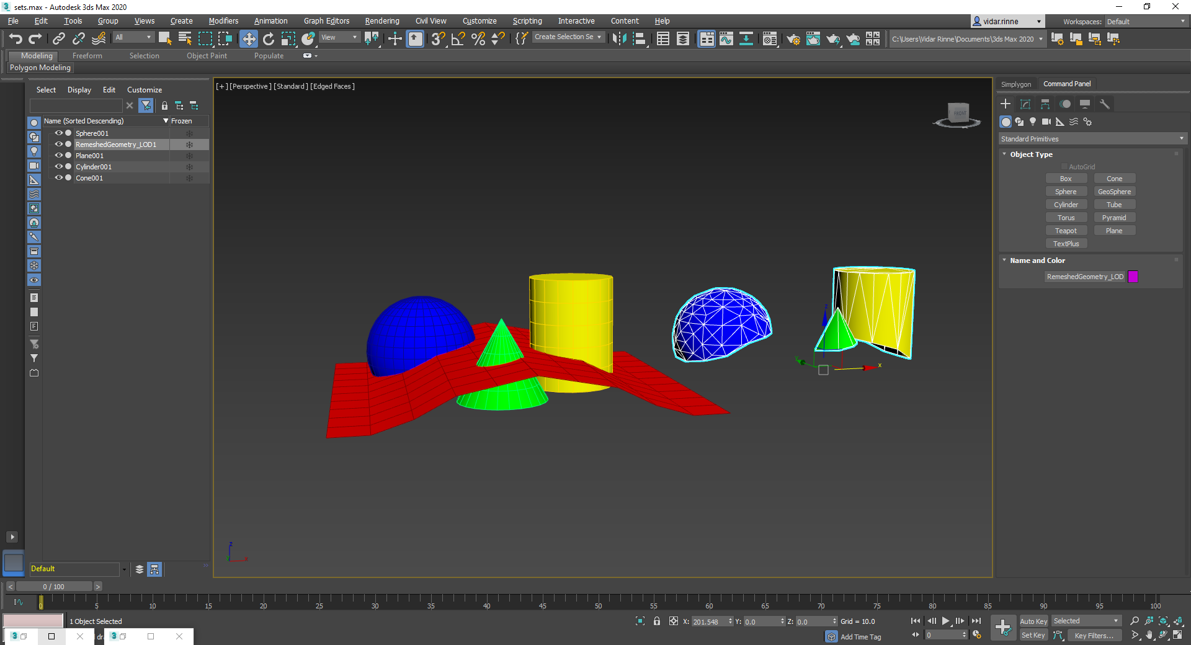
Task: Create a Teapot primitive
Action: pyautogui.click(x=1066, y=230)
